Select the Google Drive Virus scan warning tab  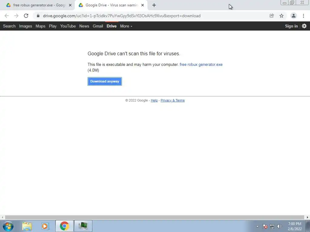point(111,5)
